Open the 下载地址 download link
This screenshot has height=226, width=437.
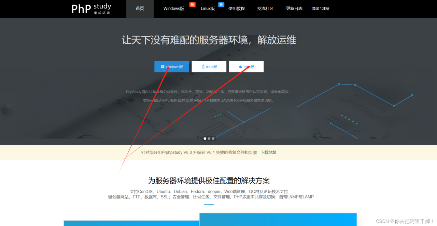pos(268,152)
